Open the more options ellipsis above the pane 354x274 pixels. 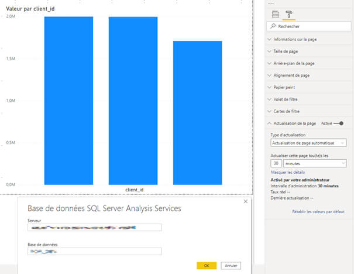(x=271, y=4)
